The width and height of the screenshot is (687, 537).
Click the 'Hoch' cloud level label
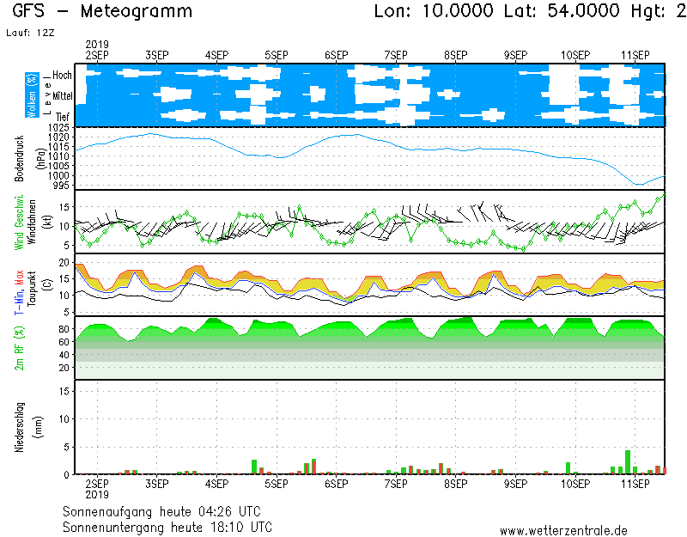pos(62,75)
